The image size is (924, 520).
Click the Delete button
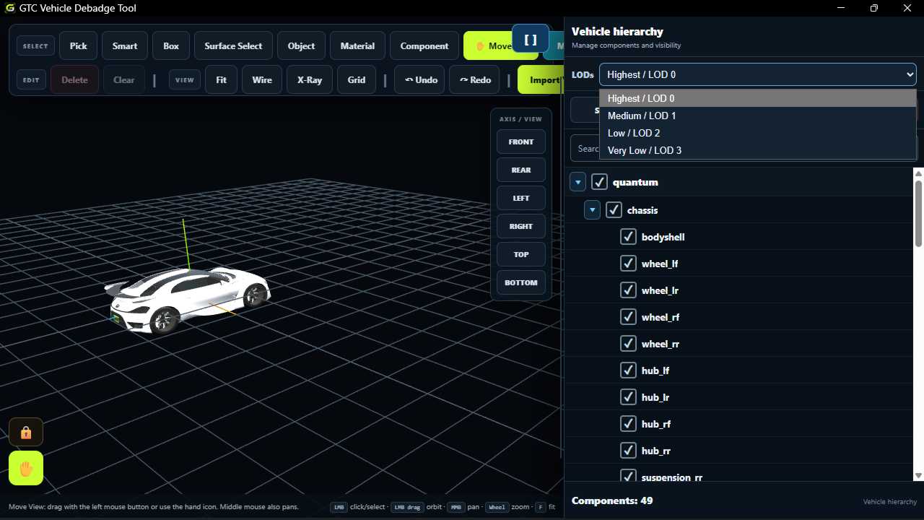click(74, 79)
